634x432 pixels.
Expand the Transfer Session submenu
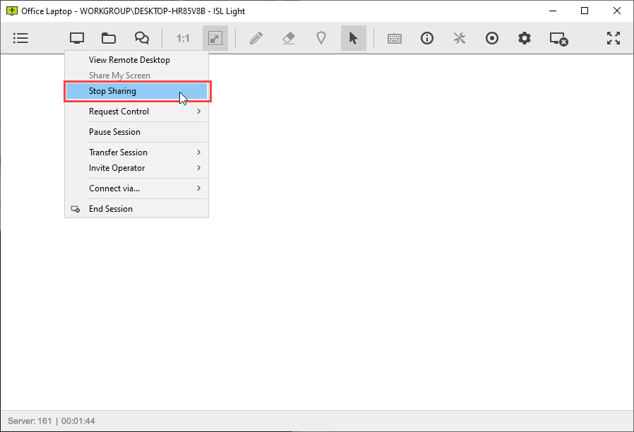pos(137,152)
